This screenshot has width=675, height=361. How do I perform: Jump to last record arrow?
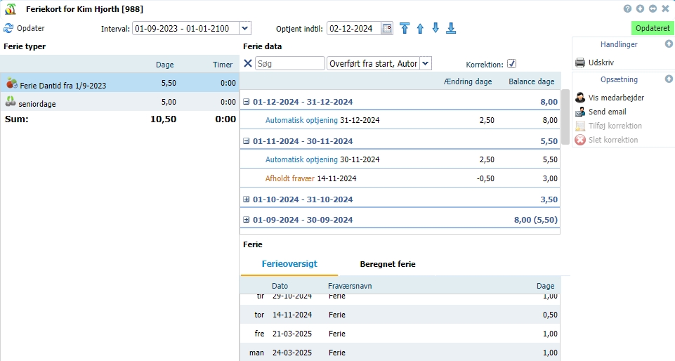451,28
